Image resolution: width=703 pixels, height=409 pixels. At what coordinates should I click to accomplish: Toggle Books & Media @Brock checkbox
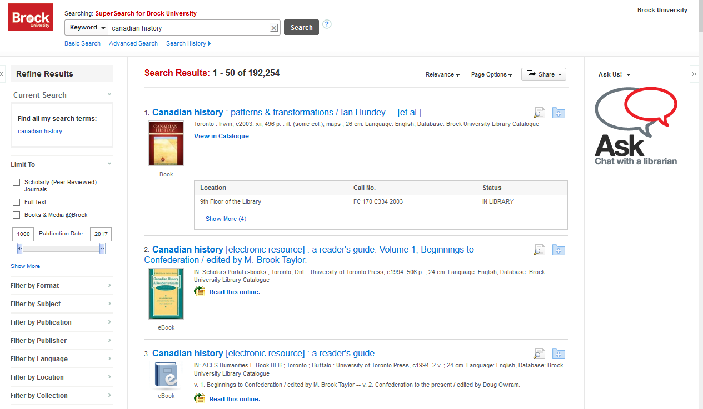point(16,215)
